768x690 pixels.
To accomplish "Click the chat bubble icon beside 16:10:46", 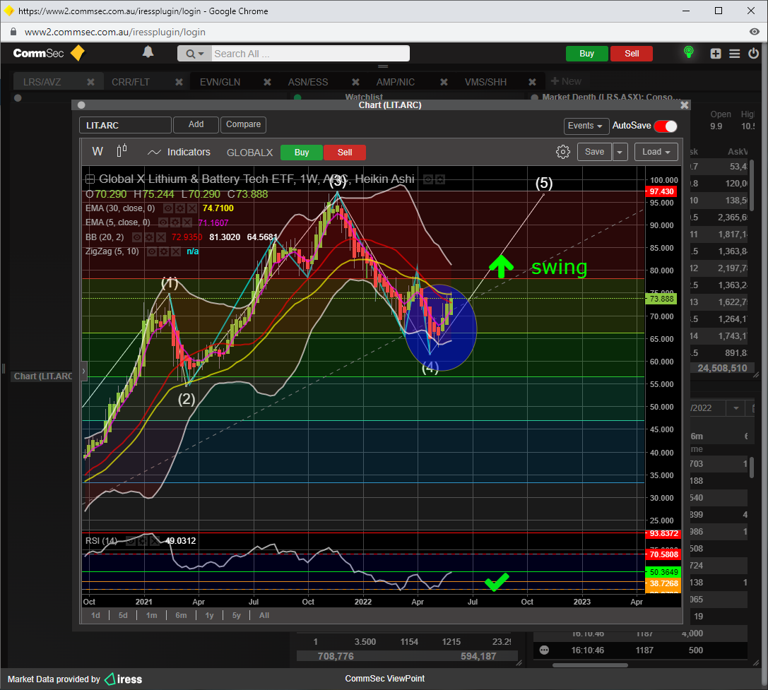I will point(544,650).
